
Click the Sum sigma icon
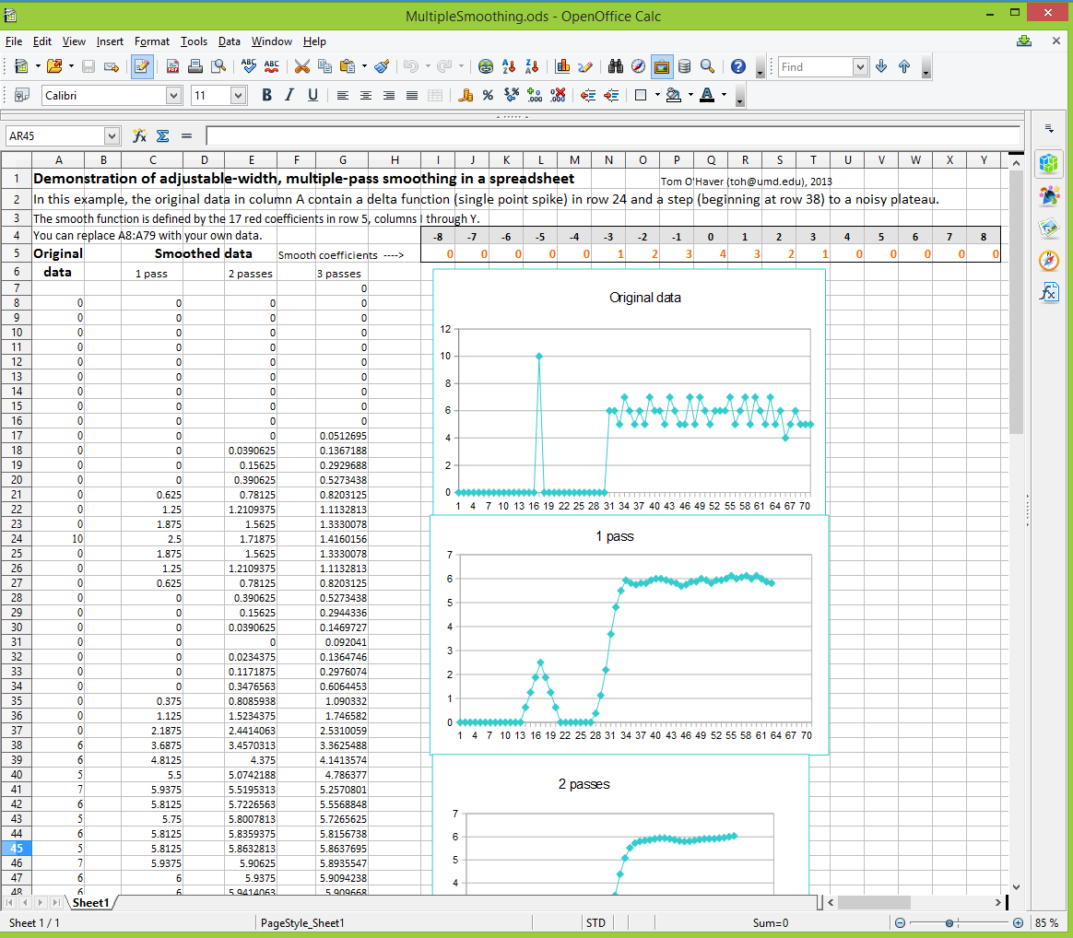(163, 135)
